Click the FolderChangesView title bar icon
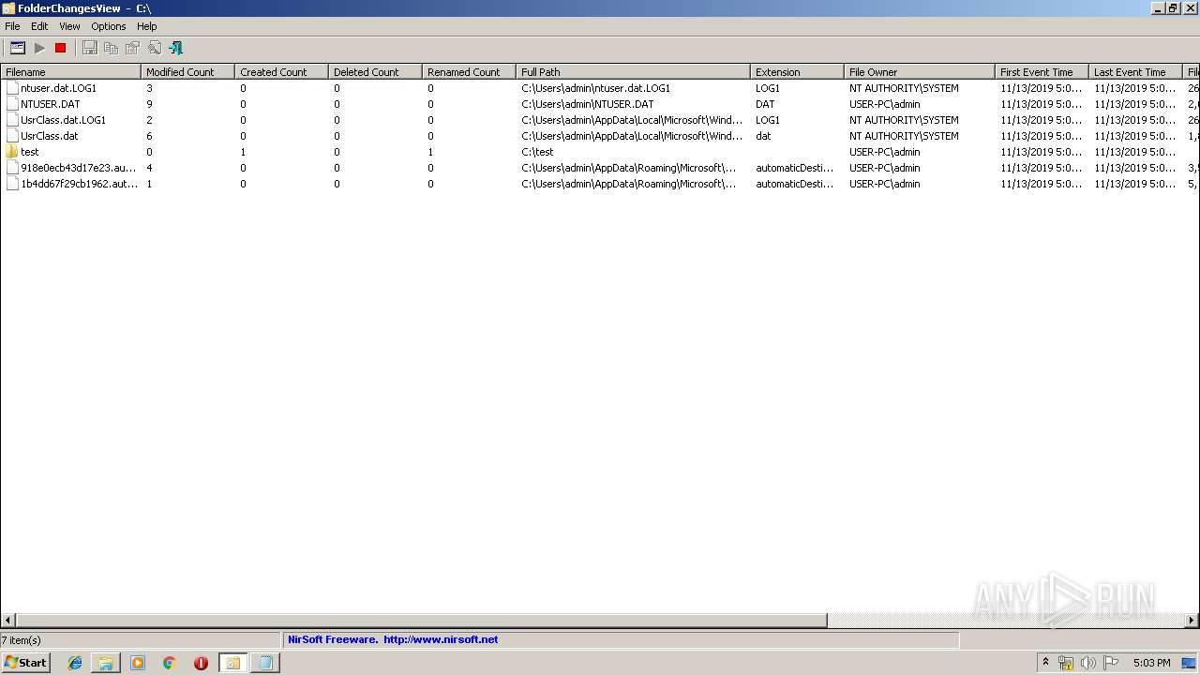This screenshot has height=675, width=1200. point(8,7)
